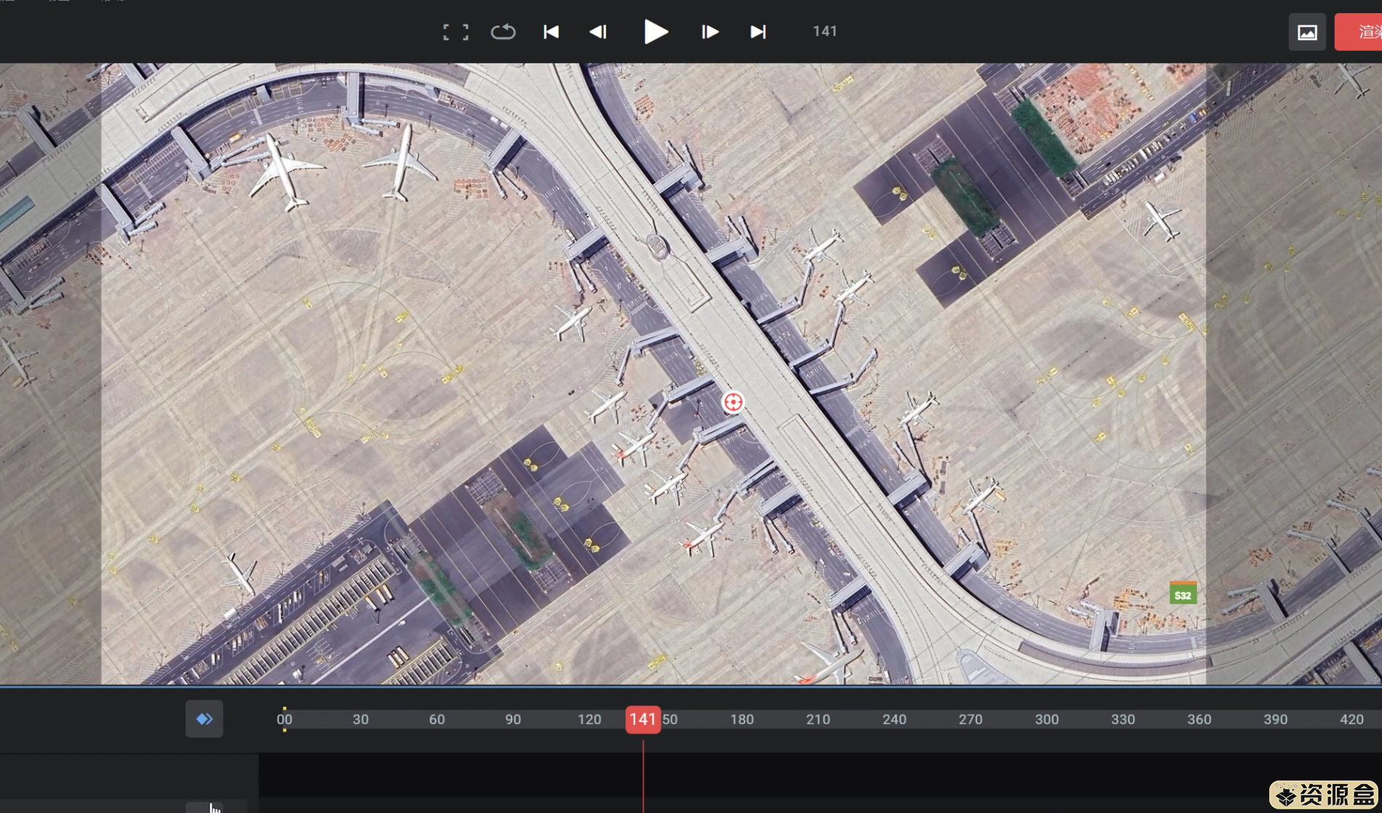This screenshot has height=813, width=1382.
Task: Open the image snapshot icon
Action: click(x=1307, y=32)
